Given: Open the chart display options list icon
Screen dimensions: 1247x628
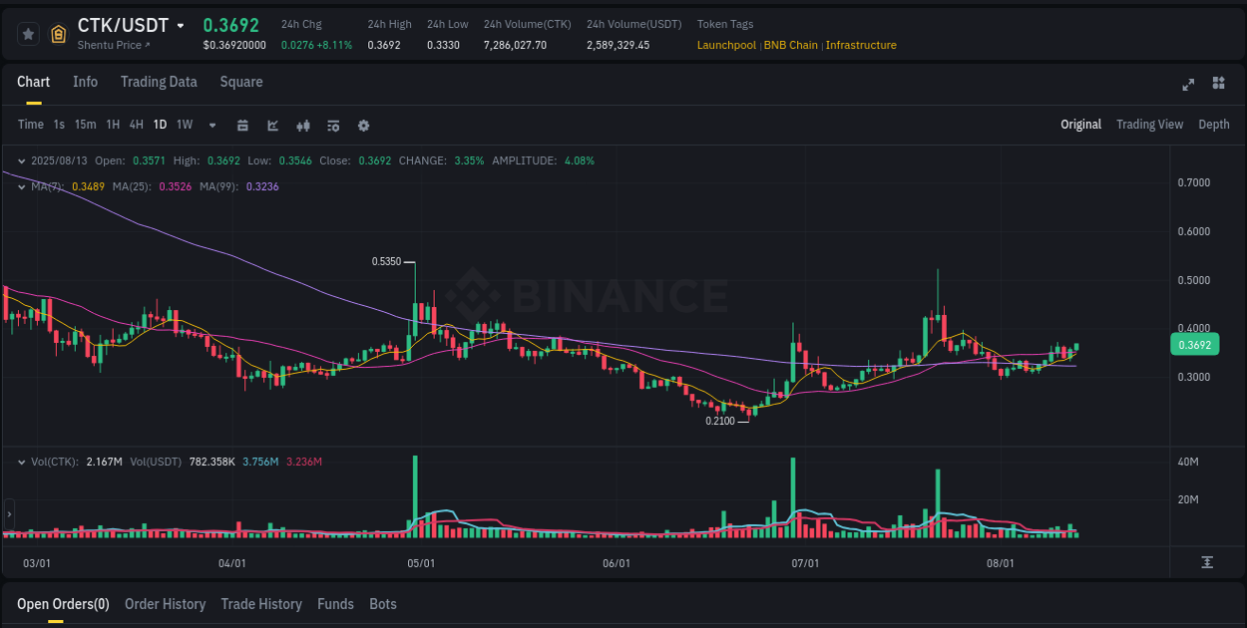Looking at the screenshot, I should coord(332,126).
